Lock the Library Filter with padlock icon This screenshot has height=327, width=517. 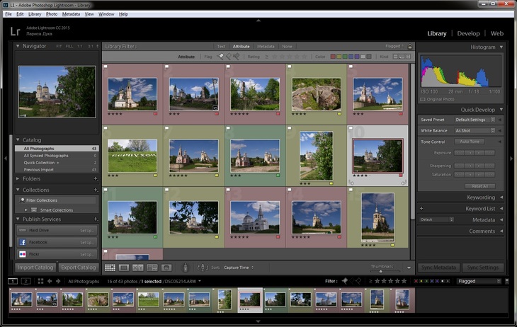410,46
